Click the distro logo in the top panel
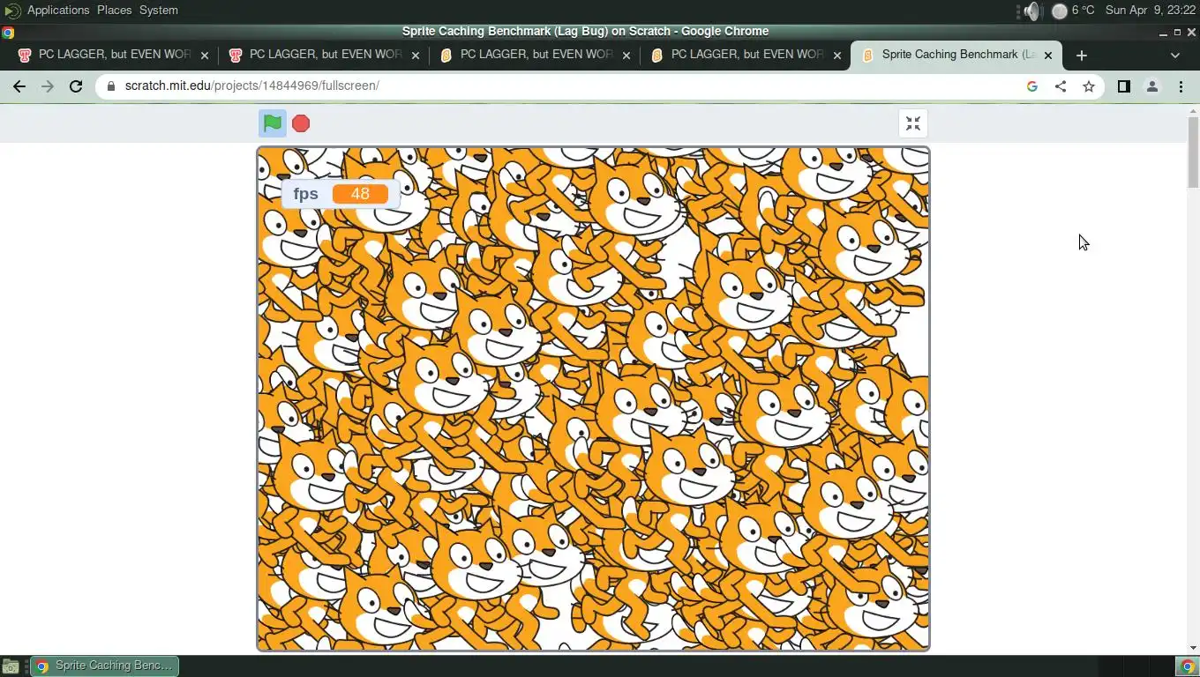1200x677 pixels. point(11,11)
